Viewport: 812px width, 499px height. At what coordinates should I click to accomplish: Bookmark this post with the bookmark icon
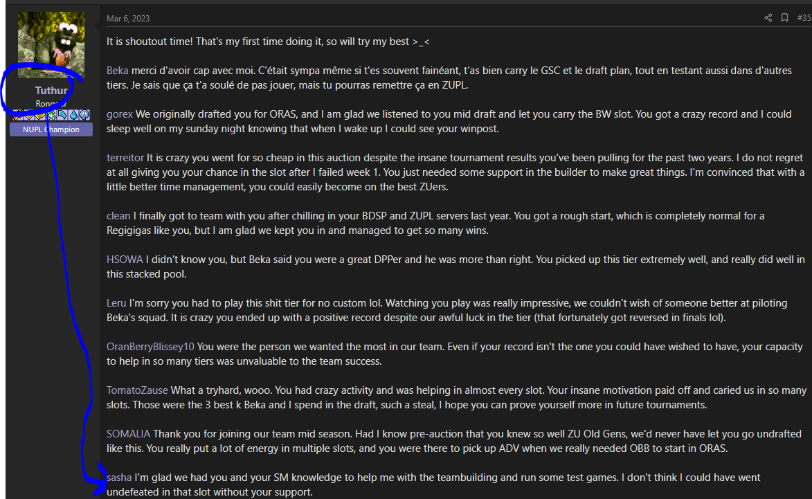[784, 18]
